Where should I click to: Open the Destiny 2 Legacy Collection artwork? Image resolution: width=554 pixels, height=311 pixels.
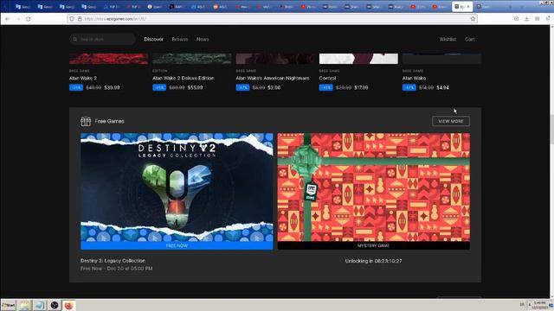177,187
